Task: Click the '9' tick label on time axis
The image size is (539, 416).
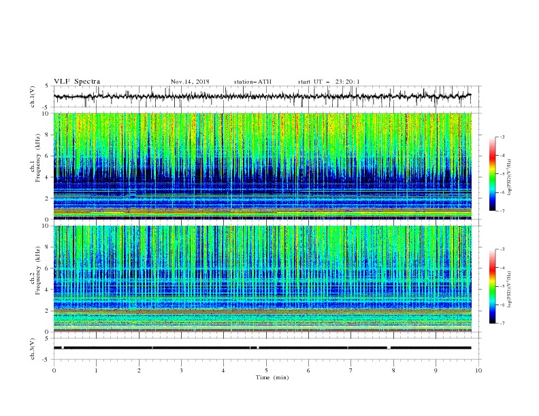Action: point(436,370)
